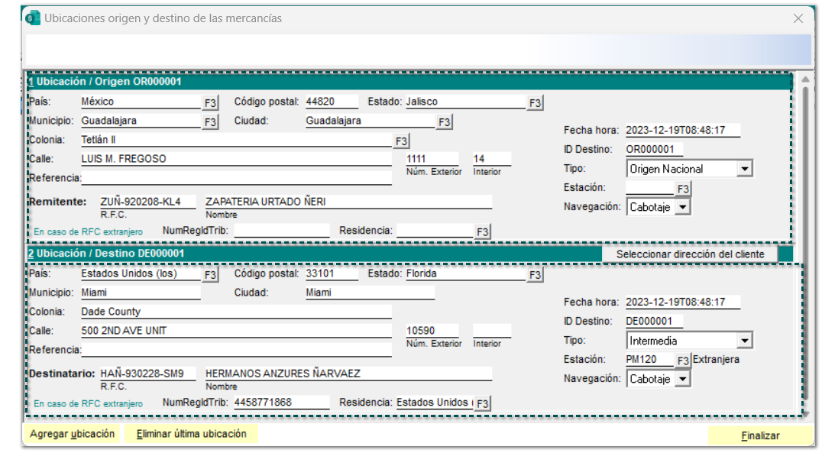The image size is (822, 453).
Task: Click F3 beside Residencia Estados Unidos
Action: pyautogui.click(x=483, y=403)
